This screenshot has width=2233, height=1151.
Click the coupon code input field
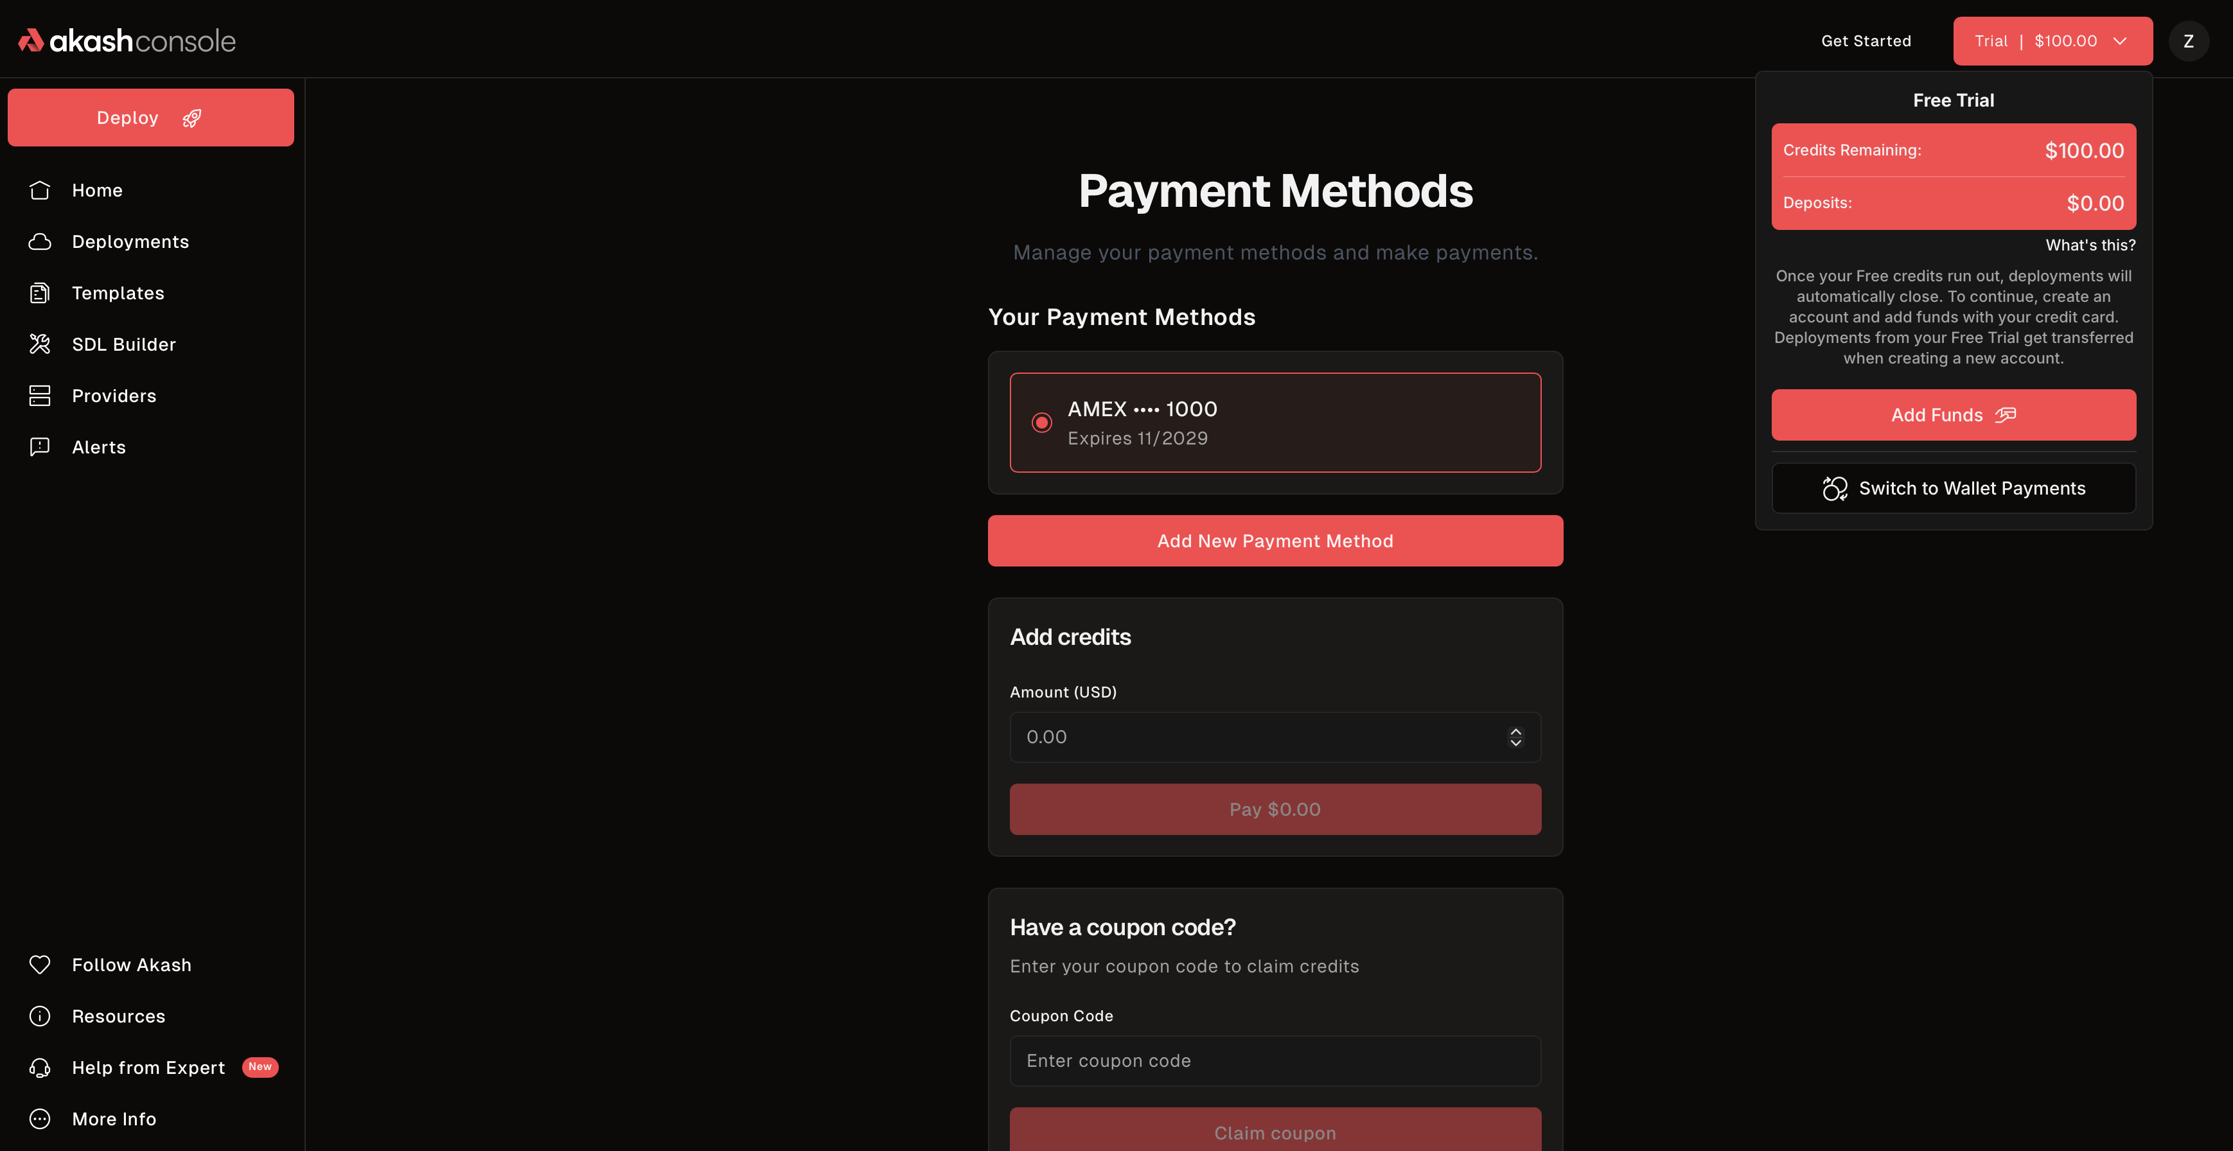pyautogui.click(x=1275, y=1060)
